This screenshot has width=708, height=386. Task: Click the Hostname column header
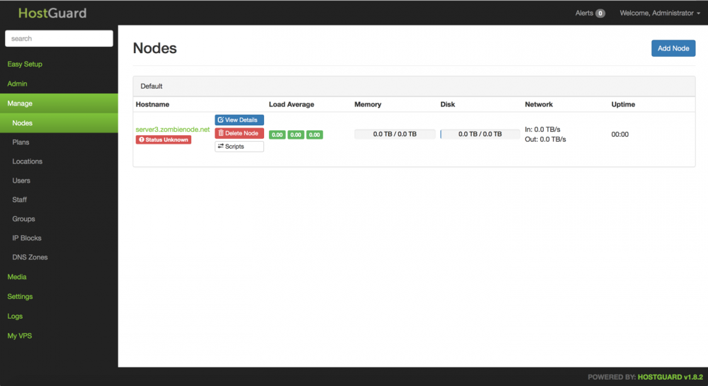pos(153,104)
